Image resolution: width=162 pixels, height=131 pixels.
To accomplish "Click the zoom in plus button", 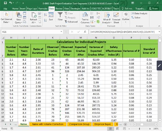I will pos(150,129).
